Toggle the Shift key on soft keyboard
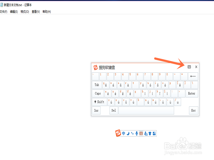214x160 pixels. pos(100,102)
